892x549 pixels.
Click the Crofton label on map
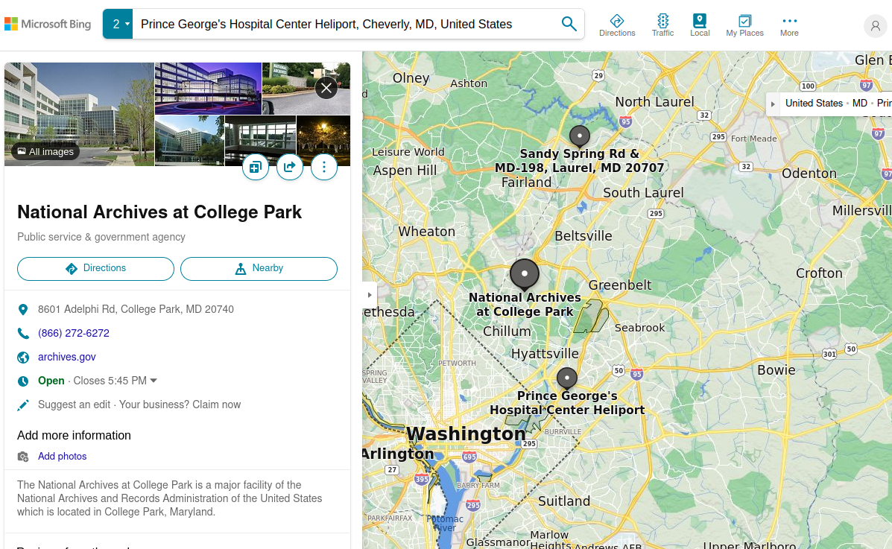[x=819, y=273]
